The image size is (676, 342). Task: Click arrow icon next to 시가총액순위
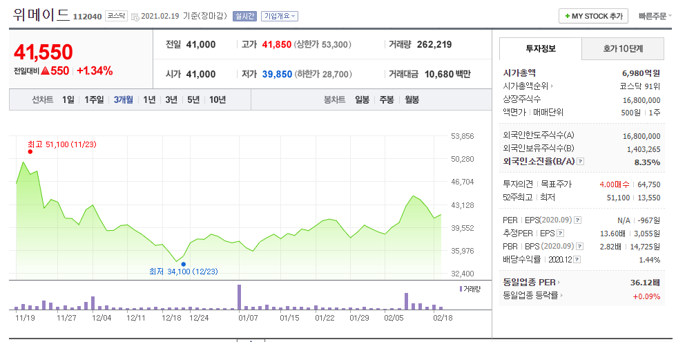(552, 86)
